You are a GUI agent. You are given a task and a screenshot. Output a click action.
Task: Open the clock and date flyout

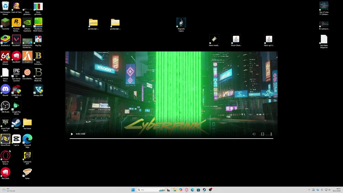(x=337, y=190)
